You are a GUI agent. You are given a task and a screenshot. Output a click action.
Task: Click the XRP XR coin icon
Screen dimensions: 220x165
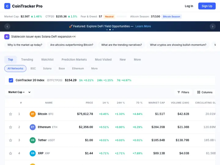tap(33, 153)
